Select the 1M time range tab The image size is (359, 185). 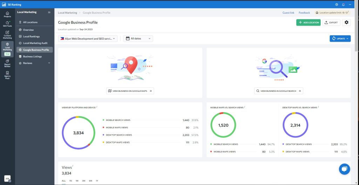(77, 181)
